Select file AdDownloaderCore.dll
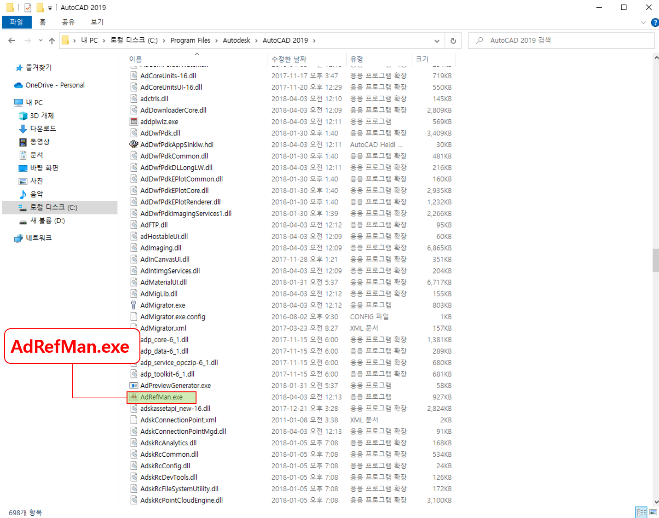The width and height of the screenshot is (659, 518). pos(173,110)
